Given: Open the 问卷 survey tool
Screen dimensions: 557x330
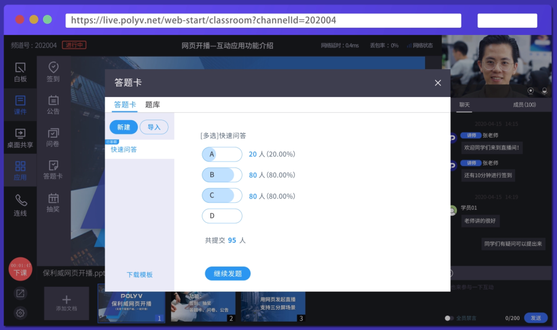Looking at the screenshot, I should click(52, 137).
